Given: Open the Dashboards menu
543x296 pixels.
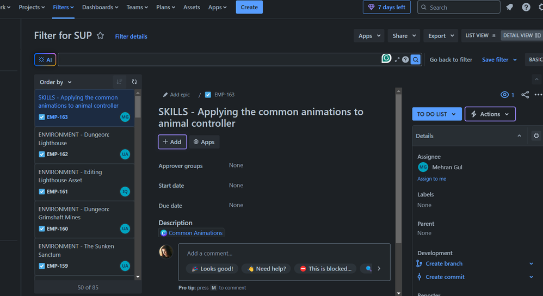Looking at the screenshot, I should coord(100,7).
